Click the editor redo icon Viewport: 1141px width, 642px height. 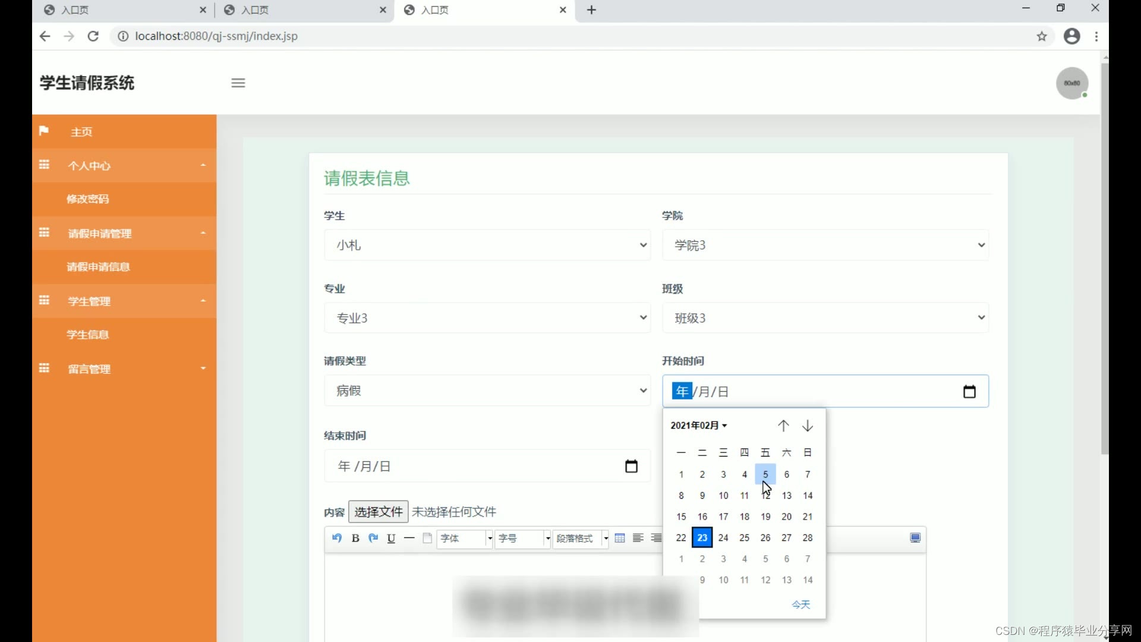373,538
